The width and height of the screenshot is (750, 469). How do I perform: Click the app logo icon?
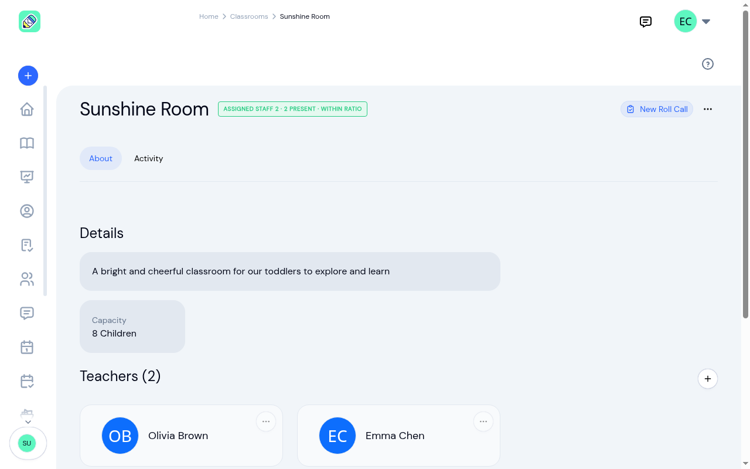tap(29, 22)
